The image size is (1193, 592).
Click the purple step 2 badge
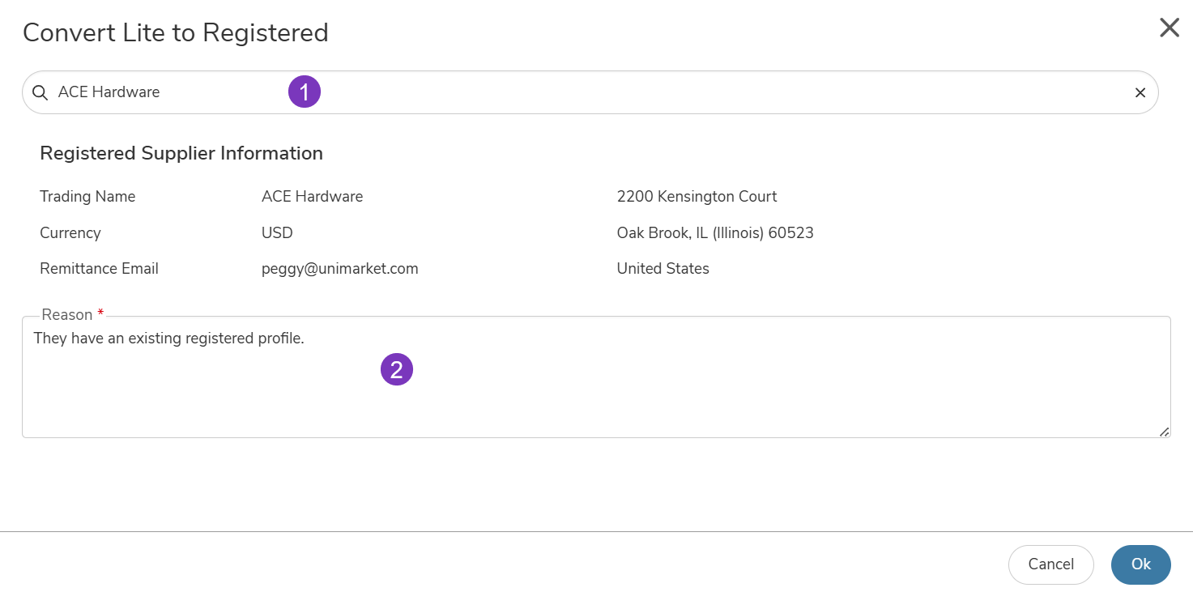click(x=397, y=369)
